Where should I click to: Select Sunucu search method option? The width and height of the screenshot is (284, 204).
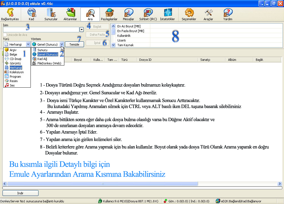tap(48, 50)
